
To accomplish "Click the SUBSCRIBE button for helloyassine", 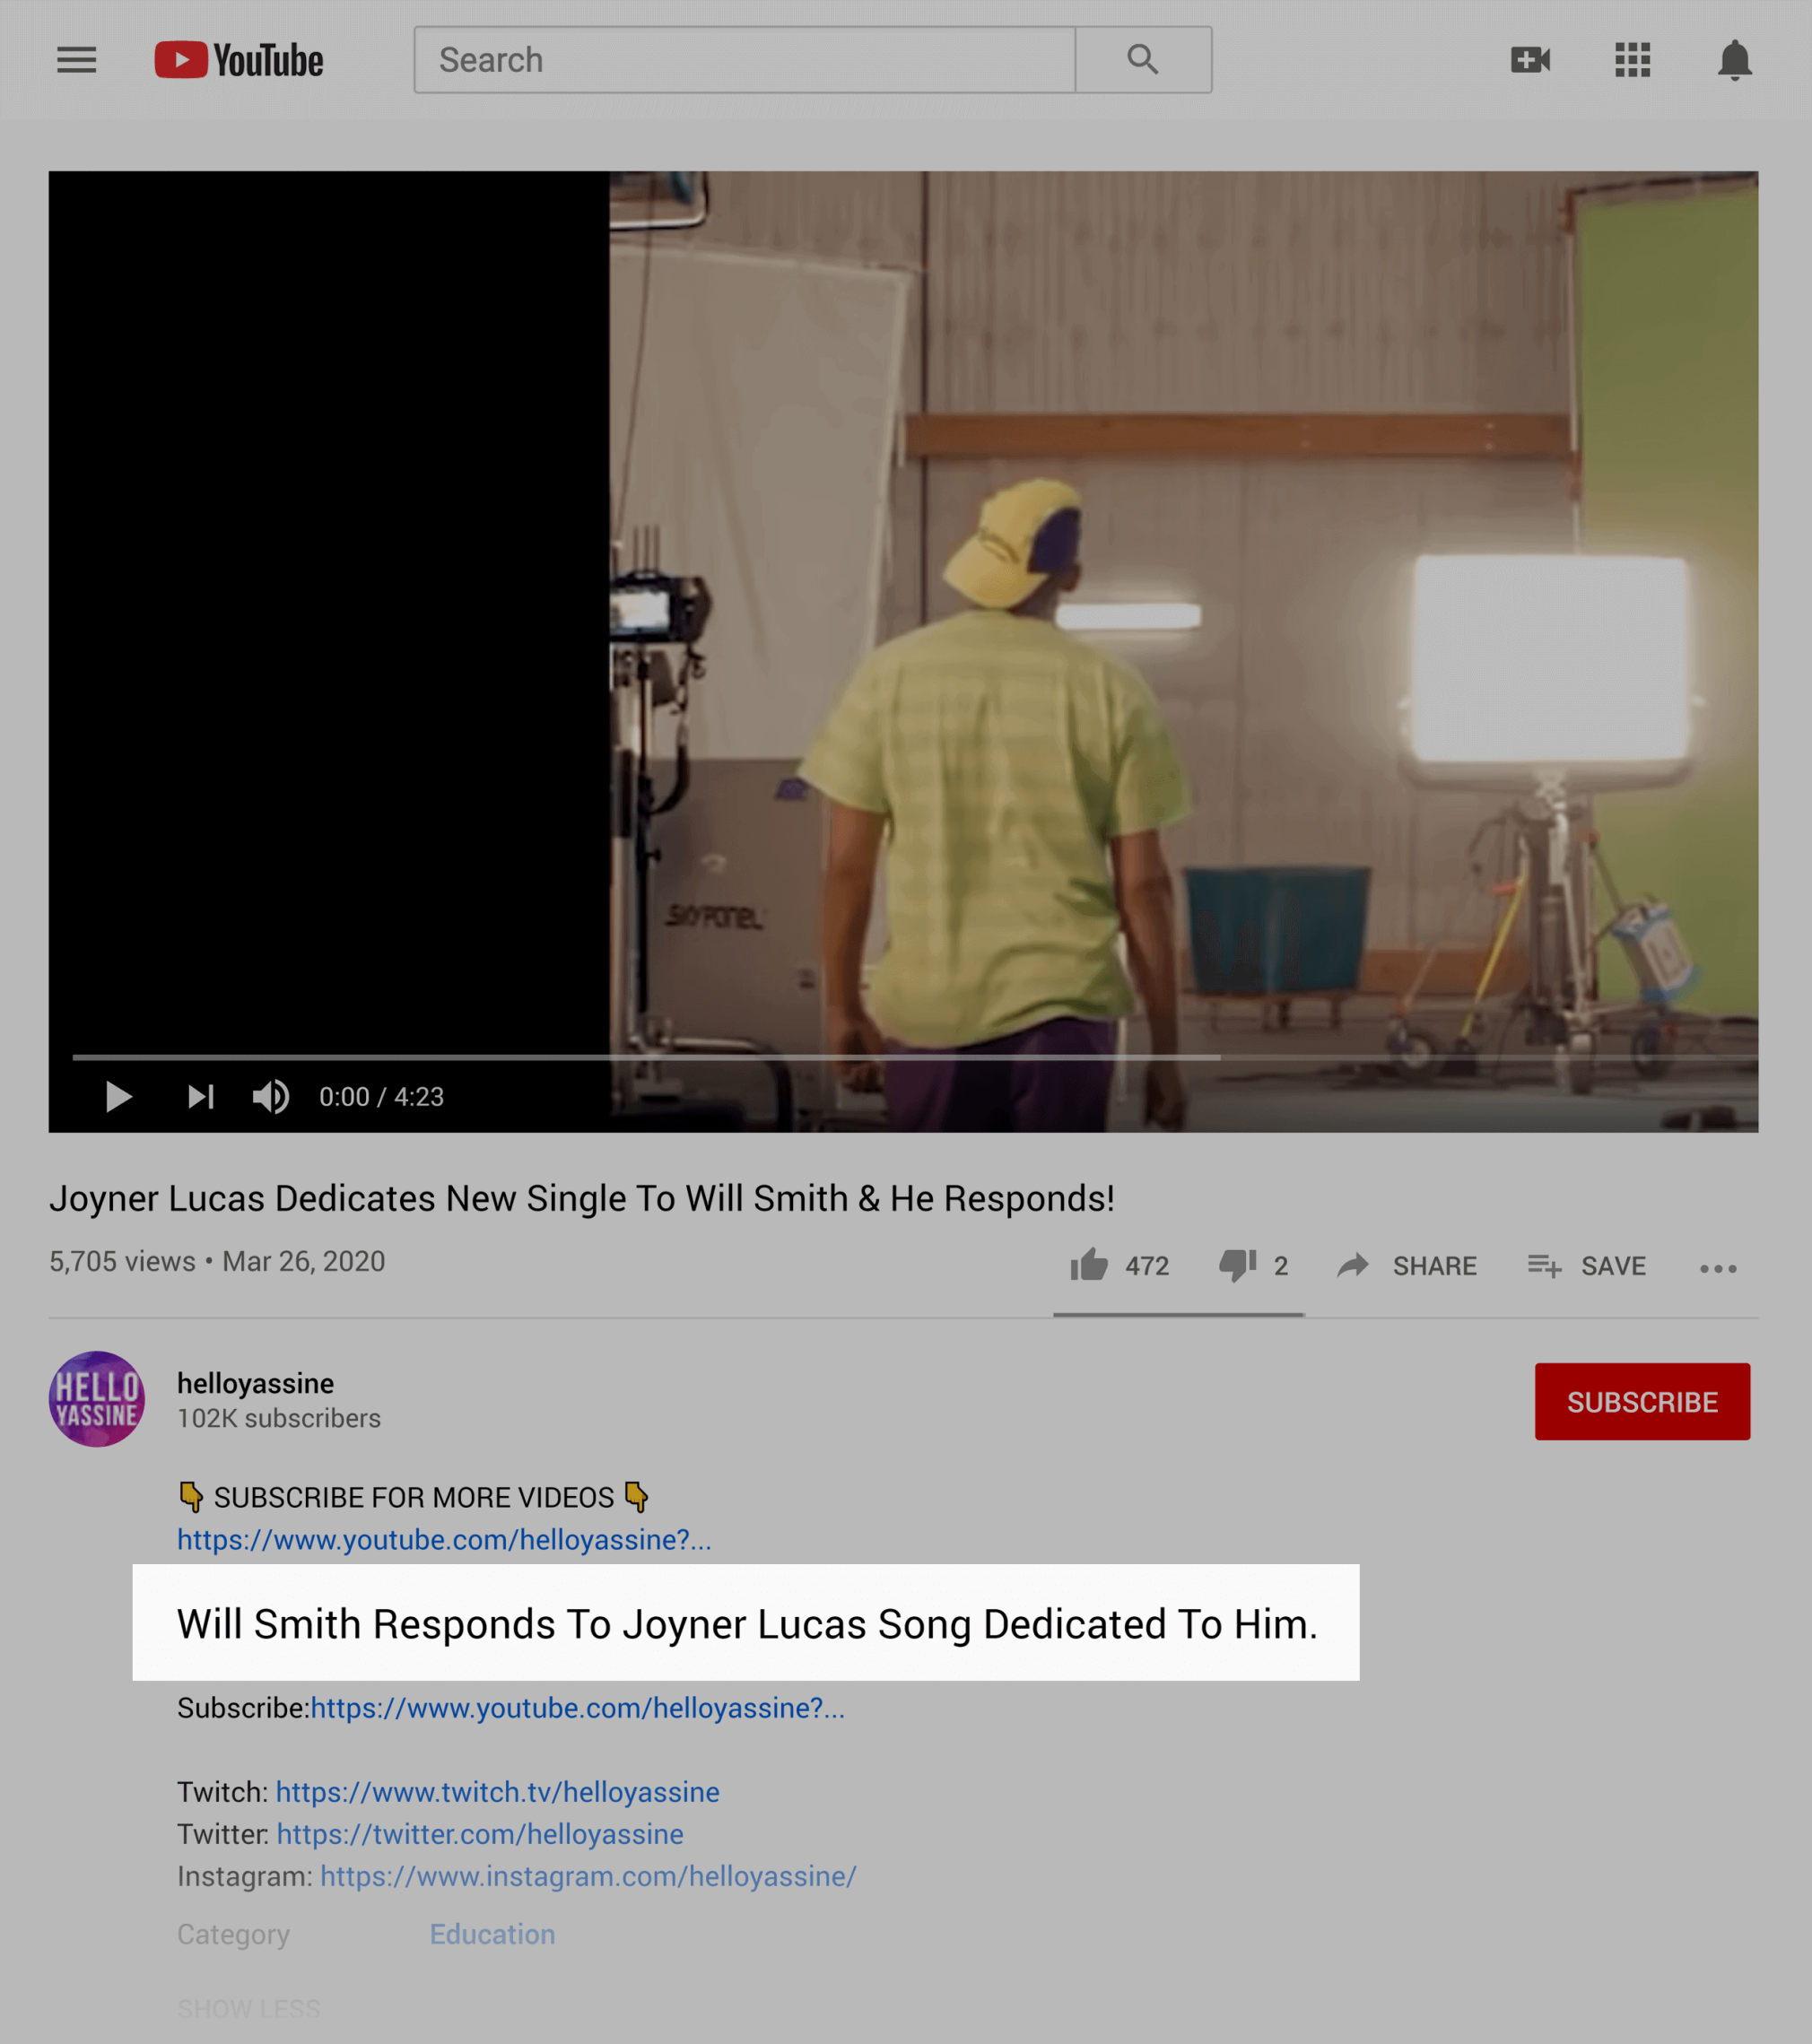I will click(x=1641, y=1399).
